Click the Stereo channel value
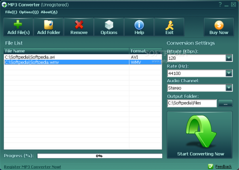 tap(175, 88)
